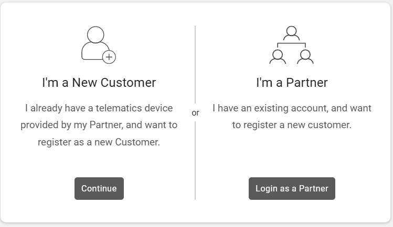
Task: Click the Partner hierarchy people icon
Action: click(x=291, y=45)
